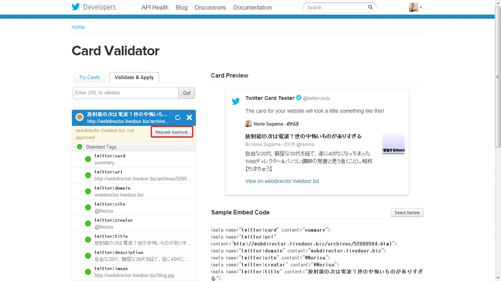Image resolution: width=501 pixels, height=281 pixels.
Task: Click the Request Approval button
Action: [x=171, y=132]
